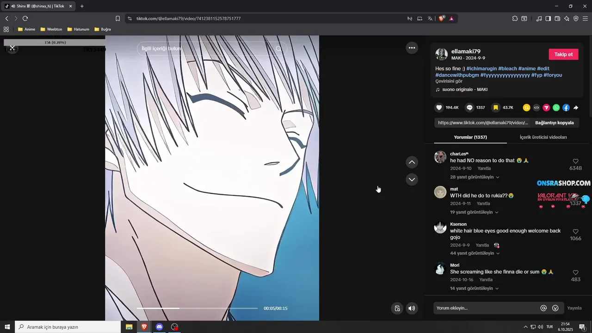The width and height of the screenshot is (592, 333).
Task: Toggle the bookmark favorite icon
Action: 496,107
